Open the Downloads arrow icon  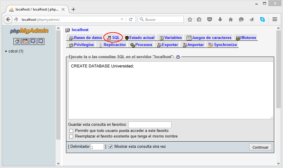tap(220, 19)
